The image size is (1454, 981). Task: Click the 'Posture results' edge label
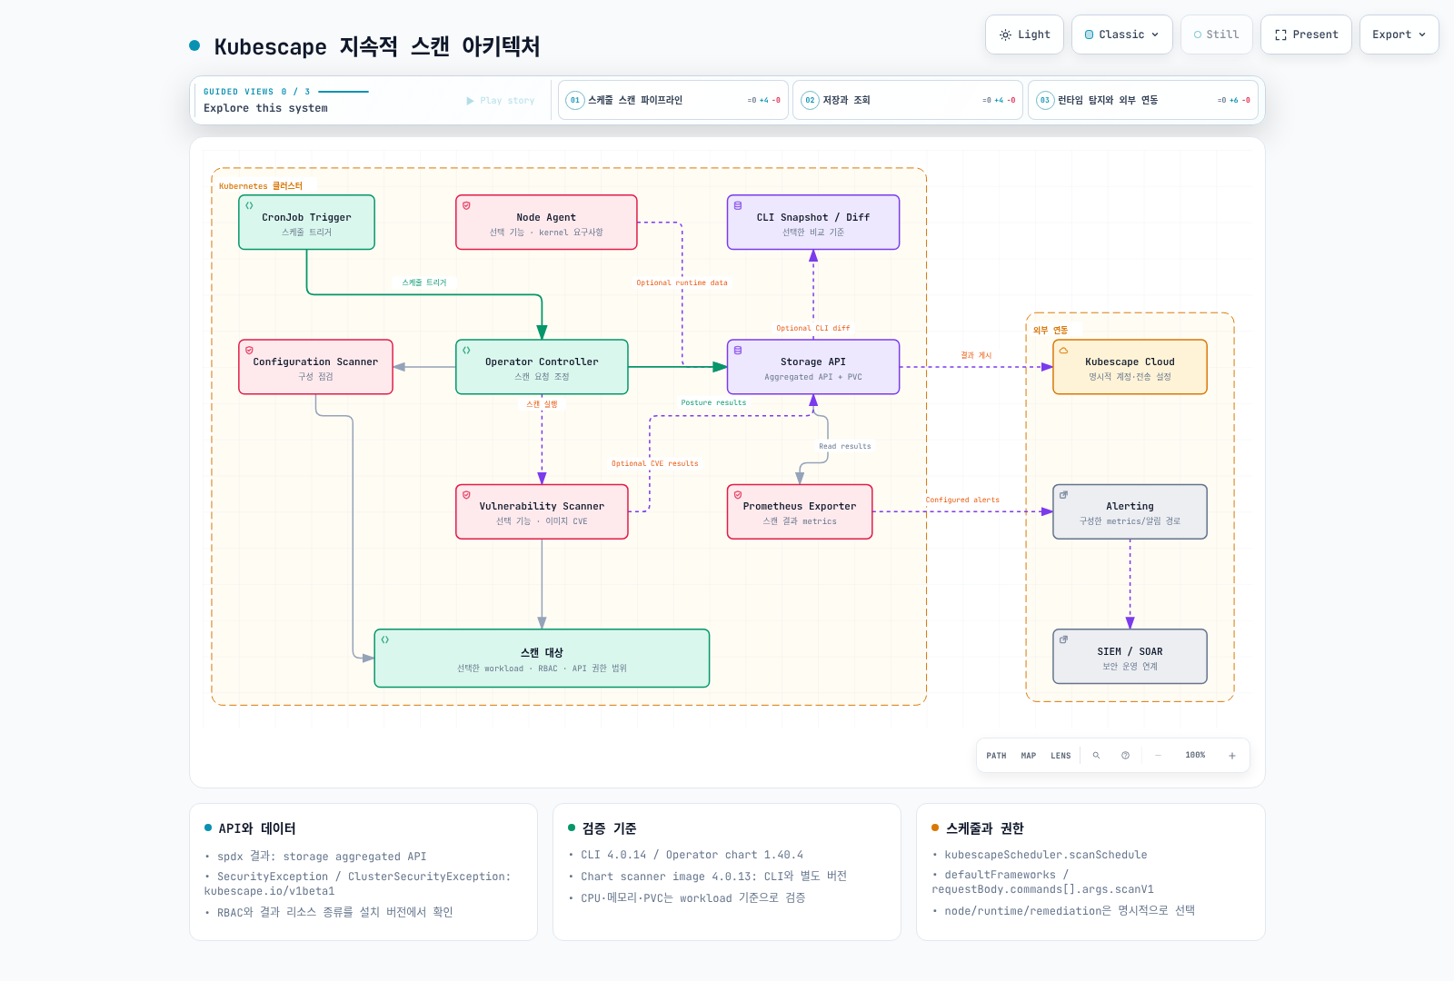[x=713, y=402]
